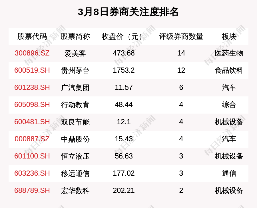
Task: Click closing price 11.57
Action: [124, 87]
